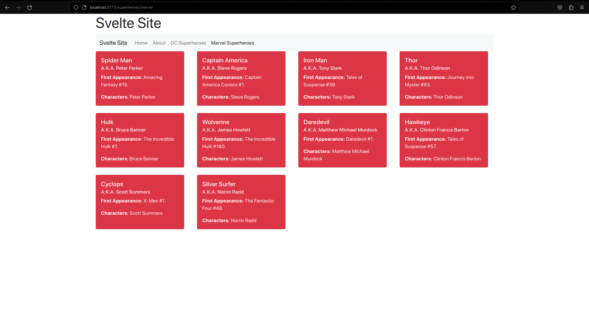This screenshot has width=589, height=310.
Task: Click the browser forward arrow
Action: tap(18, 7)
